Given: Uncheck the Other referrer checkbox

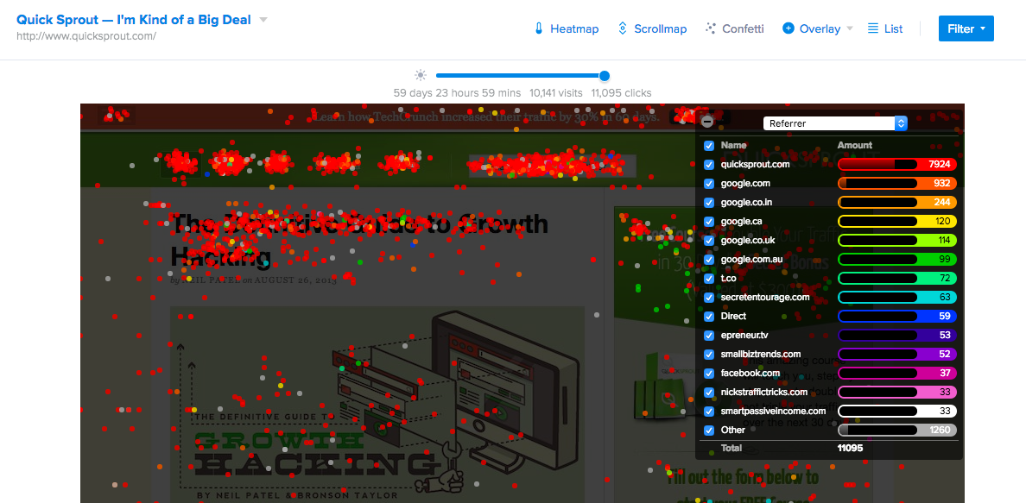Looking at the screenshot, I should click(x=709, y=430).
